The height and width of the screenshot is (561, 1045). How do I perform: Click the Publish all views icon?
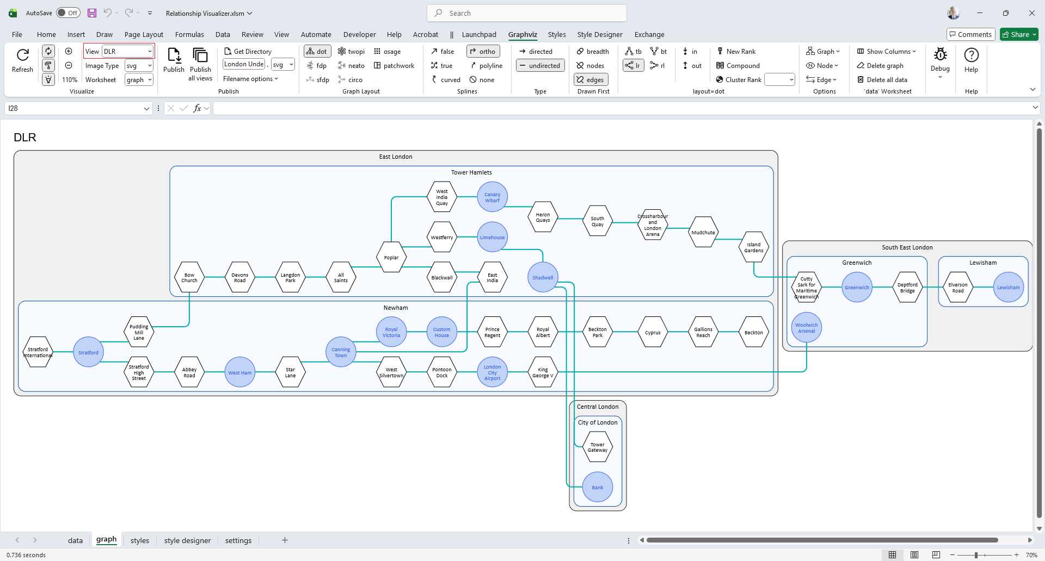pos(200,55)
